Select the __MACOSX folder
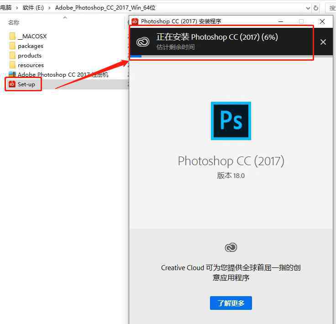 point(32,37)
